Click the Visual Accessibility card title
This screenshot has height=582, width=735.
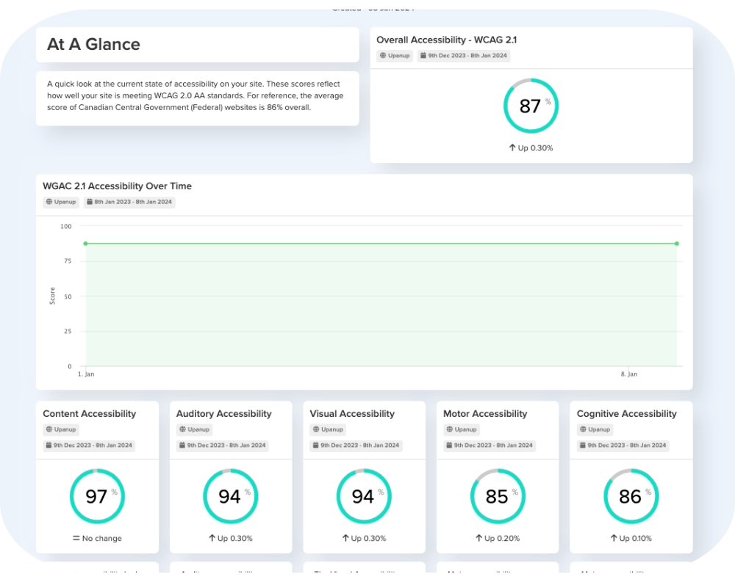[x=352, y=413]
